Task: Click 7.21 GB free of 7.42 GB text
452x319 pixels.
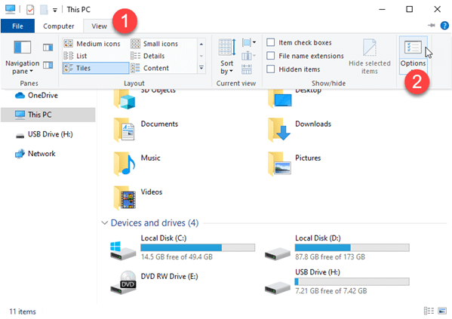Action: [x=331, y=291]
